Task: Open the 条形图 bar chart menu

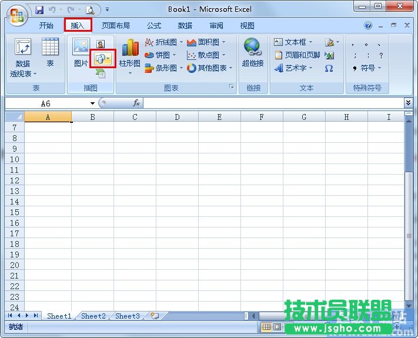Action: 163,68
